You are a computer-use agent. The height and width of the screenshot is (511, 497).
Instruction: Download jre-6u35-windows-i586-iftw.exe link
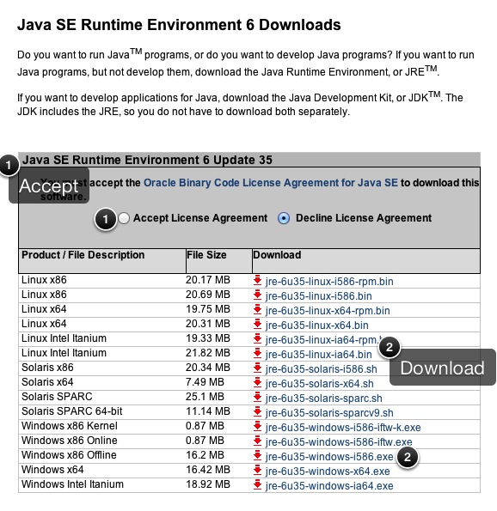pyautogui.click(x=339, y=442)
